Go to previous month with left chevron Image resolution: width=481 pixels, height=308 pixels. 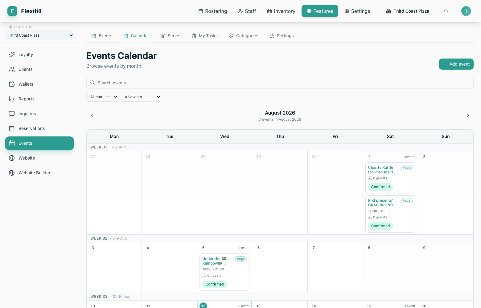92,115
